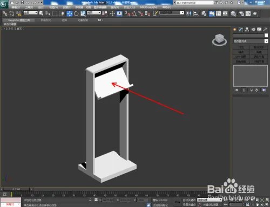
Task: Toggle Keyboard Shortcut Override icon
Action: tap(119, 13)
